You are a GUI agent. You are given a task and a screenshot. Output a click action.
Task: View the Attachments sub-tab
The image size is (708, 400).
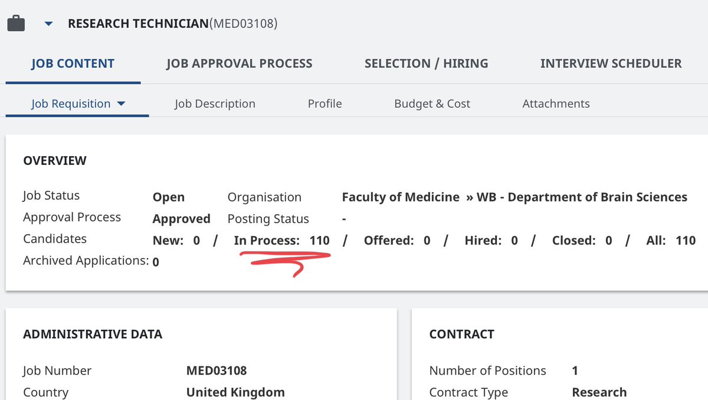556,104
